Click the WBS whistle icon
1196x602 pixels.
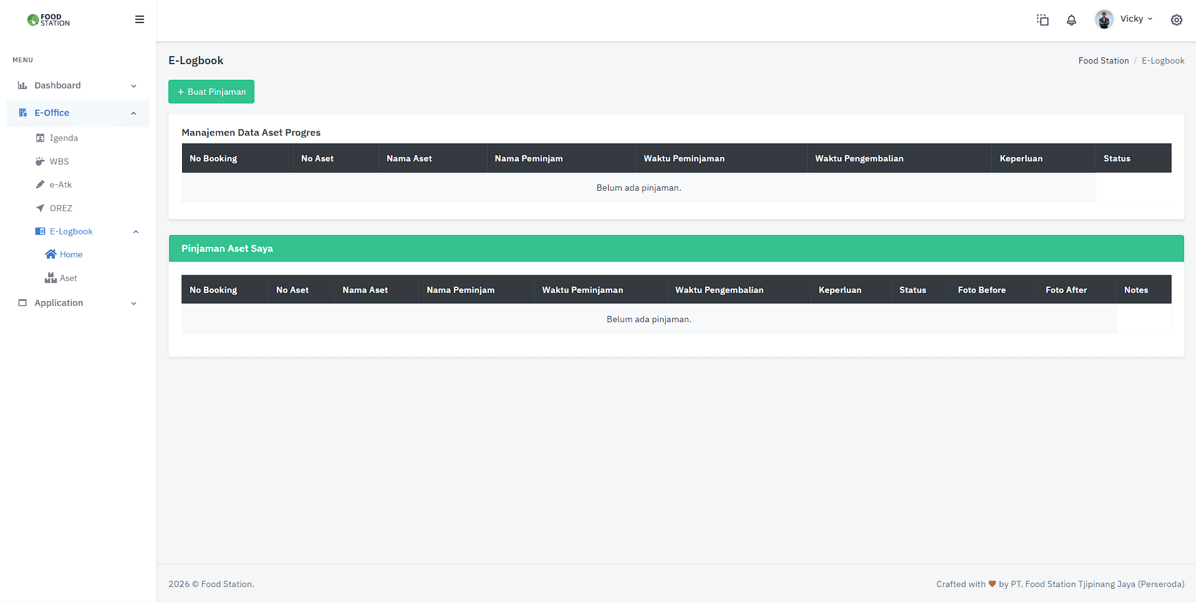click(x=40, y=161)
